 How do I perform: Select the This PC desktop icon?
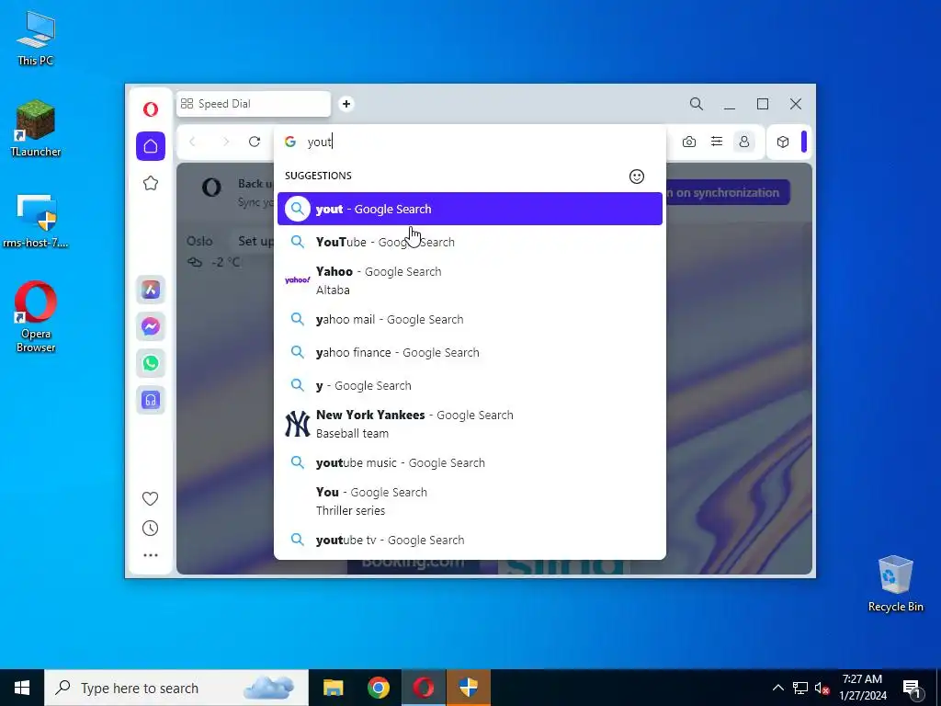[x=36, y=39]
